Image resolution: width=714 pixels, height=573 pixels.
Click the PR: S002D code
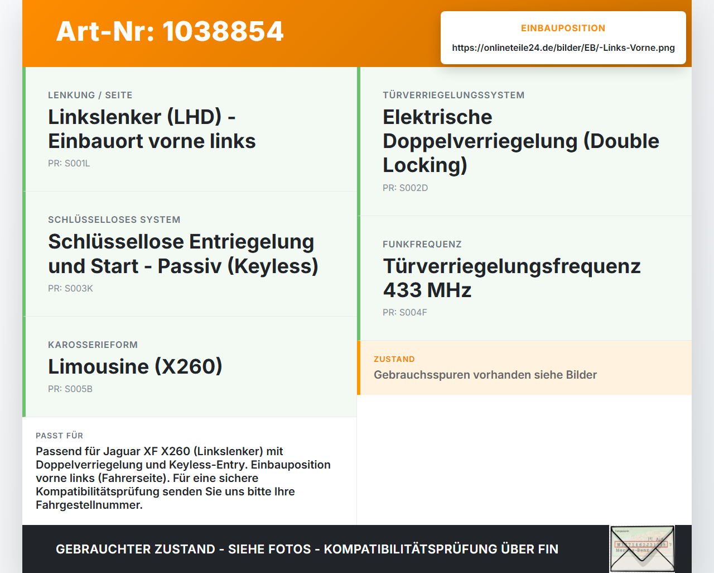click(406, 188)
